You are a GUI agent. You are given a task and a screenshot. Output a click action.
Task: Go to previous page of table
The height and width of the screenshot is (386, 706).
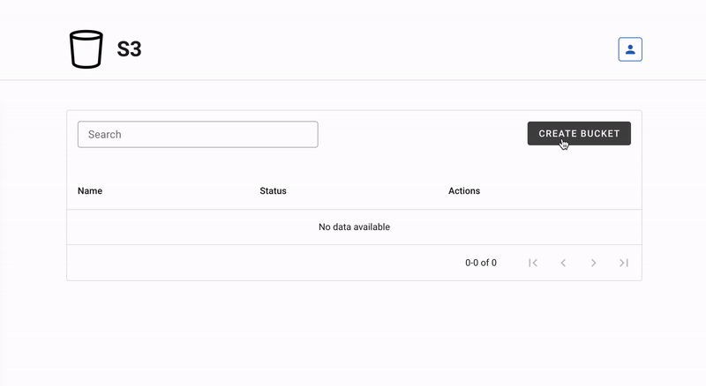563,263
